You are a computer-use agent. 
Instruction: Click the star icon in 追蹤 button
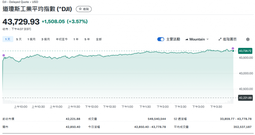coord(80,9)
